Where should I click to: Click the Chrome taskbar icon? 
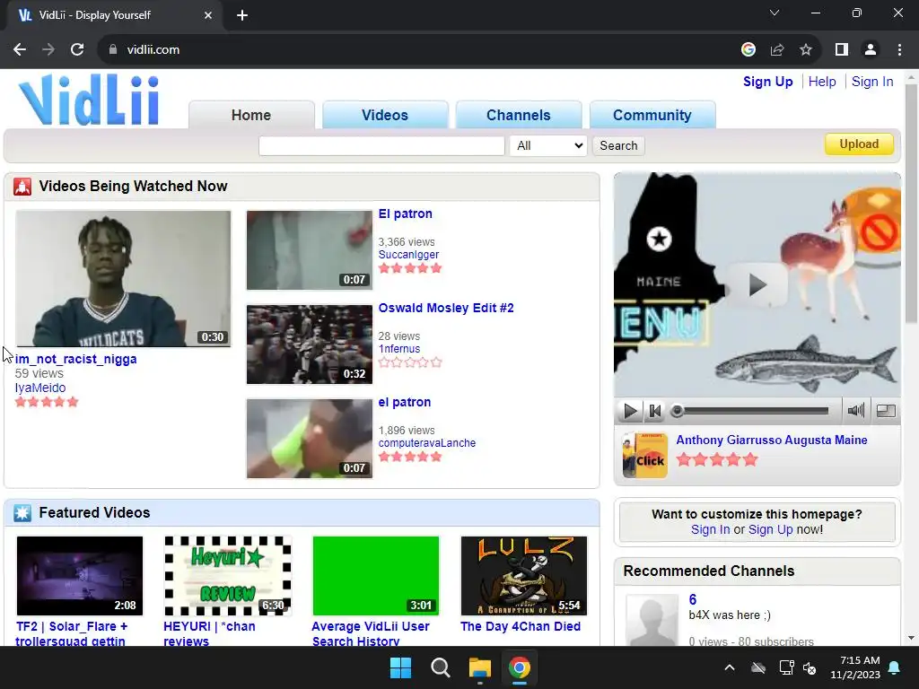[520, 667]
